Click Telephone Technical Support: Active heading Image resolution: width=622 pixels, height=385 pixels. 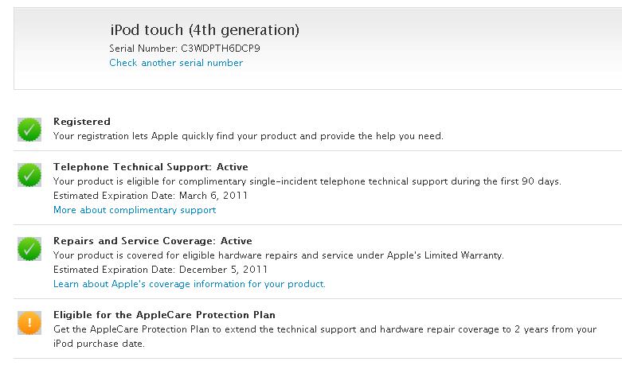coord(151,167)
